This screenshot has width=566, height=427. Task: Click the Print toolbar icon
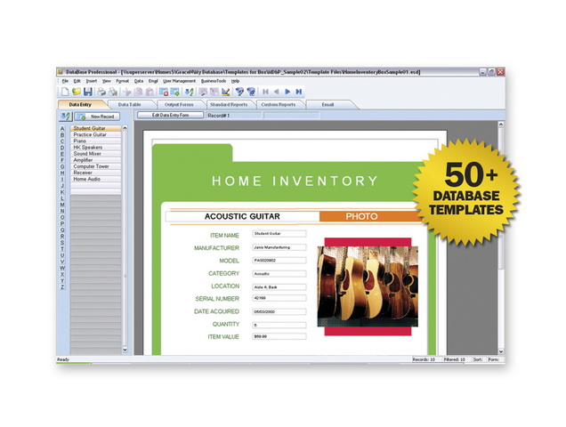point(101,92)
